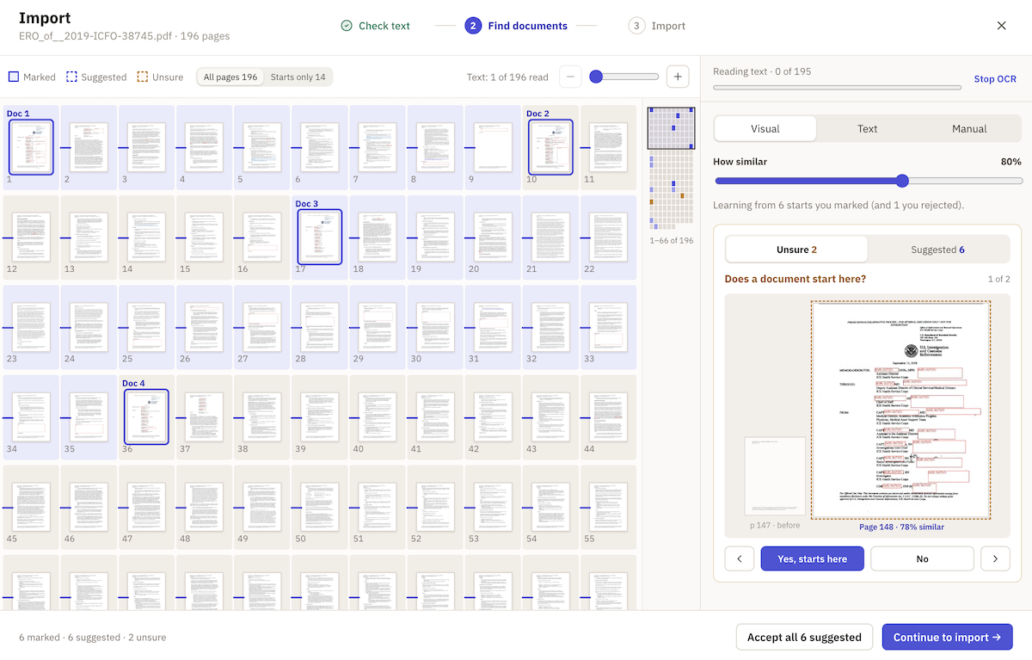
Task: Click the zoom out minus icon
Action: click(571, 77)
